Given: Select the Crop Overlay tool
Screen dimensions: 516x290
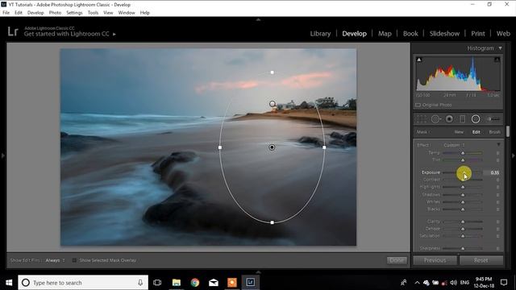Looking at the screenshot, I should tap(422, 119).
